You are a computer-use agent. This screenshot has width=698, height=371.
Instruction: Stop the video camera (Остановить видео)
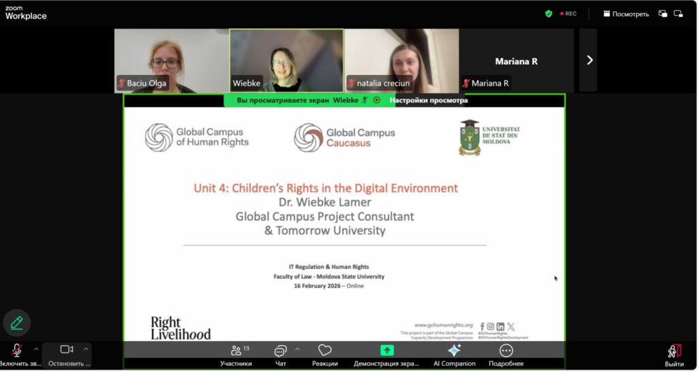(66, 350)
